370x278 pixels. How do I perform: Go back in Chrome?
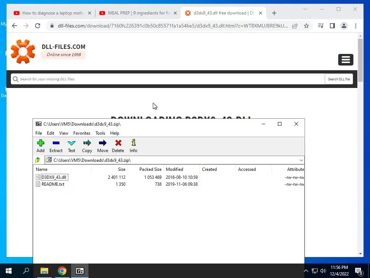pyautogui.click(x=14, y=26)
